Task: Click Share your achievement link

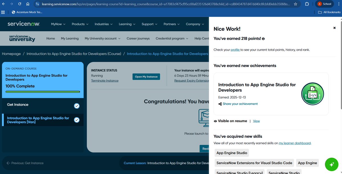Action: pos(240,104)
